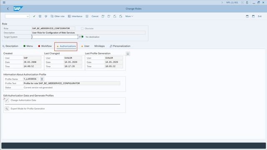Click the Profile Name field T_LA930056
This screenshot has width=267, height=150.
30,79
